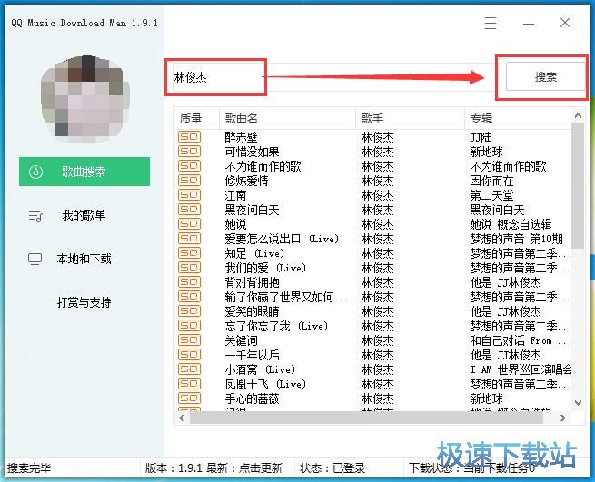The height and width of the screenshot is (482, 595).
Task: Open 我的歌单 in the sidebar
Action: tap(84, 215)
